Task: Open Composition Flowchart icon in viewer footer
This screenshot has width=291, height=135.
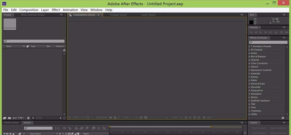Action: tap(199, 117)
